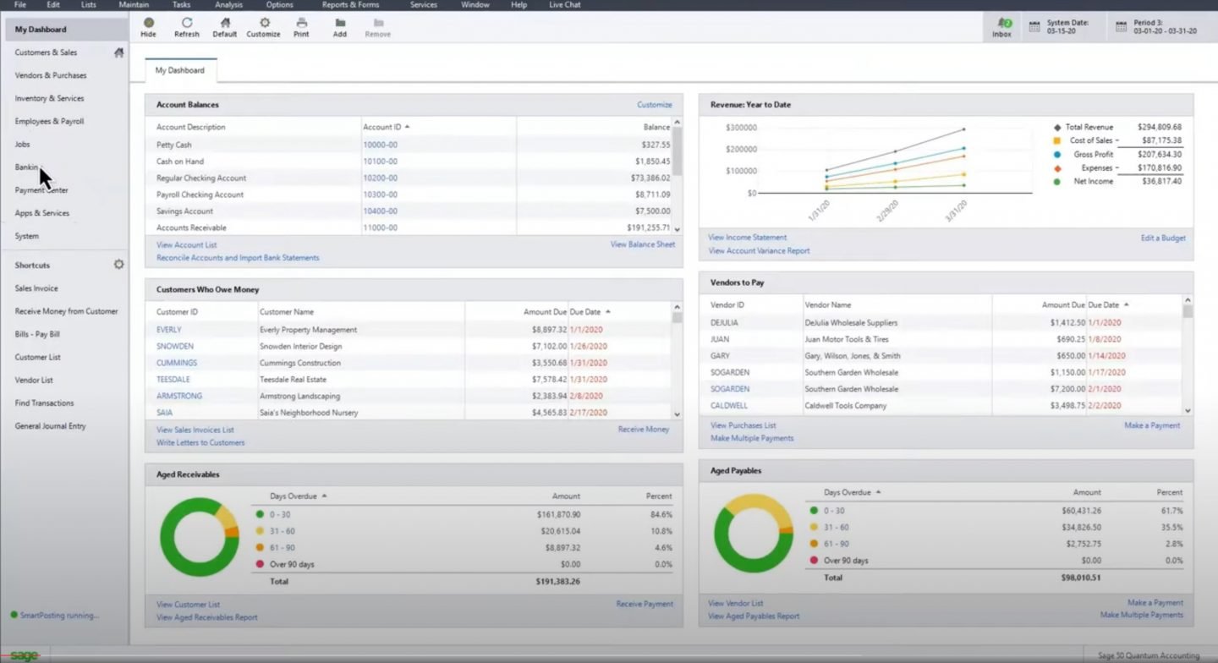Sort Customers Who Owe Money by Due Date
This screenshot has width=1218, height=663.
click(590, 312)
